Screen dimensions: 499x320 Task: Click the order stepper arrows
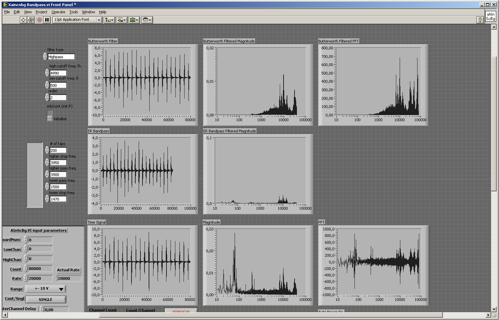(47, 98)
